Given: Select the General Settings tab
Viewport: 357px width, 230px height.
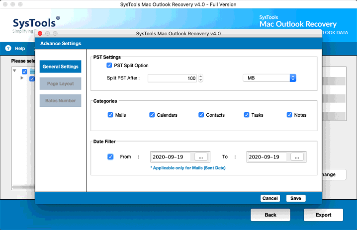Looking at the screenshot, I should (x=60, y=67).
